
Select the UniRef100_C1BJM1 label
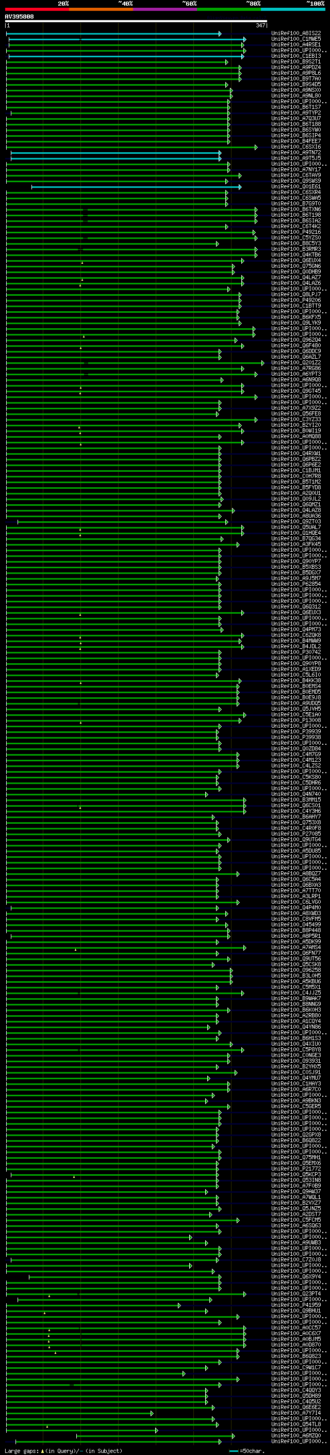[296, 471]
